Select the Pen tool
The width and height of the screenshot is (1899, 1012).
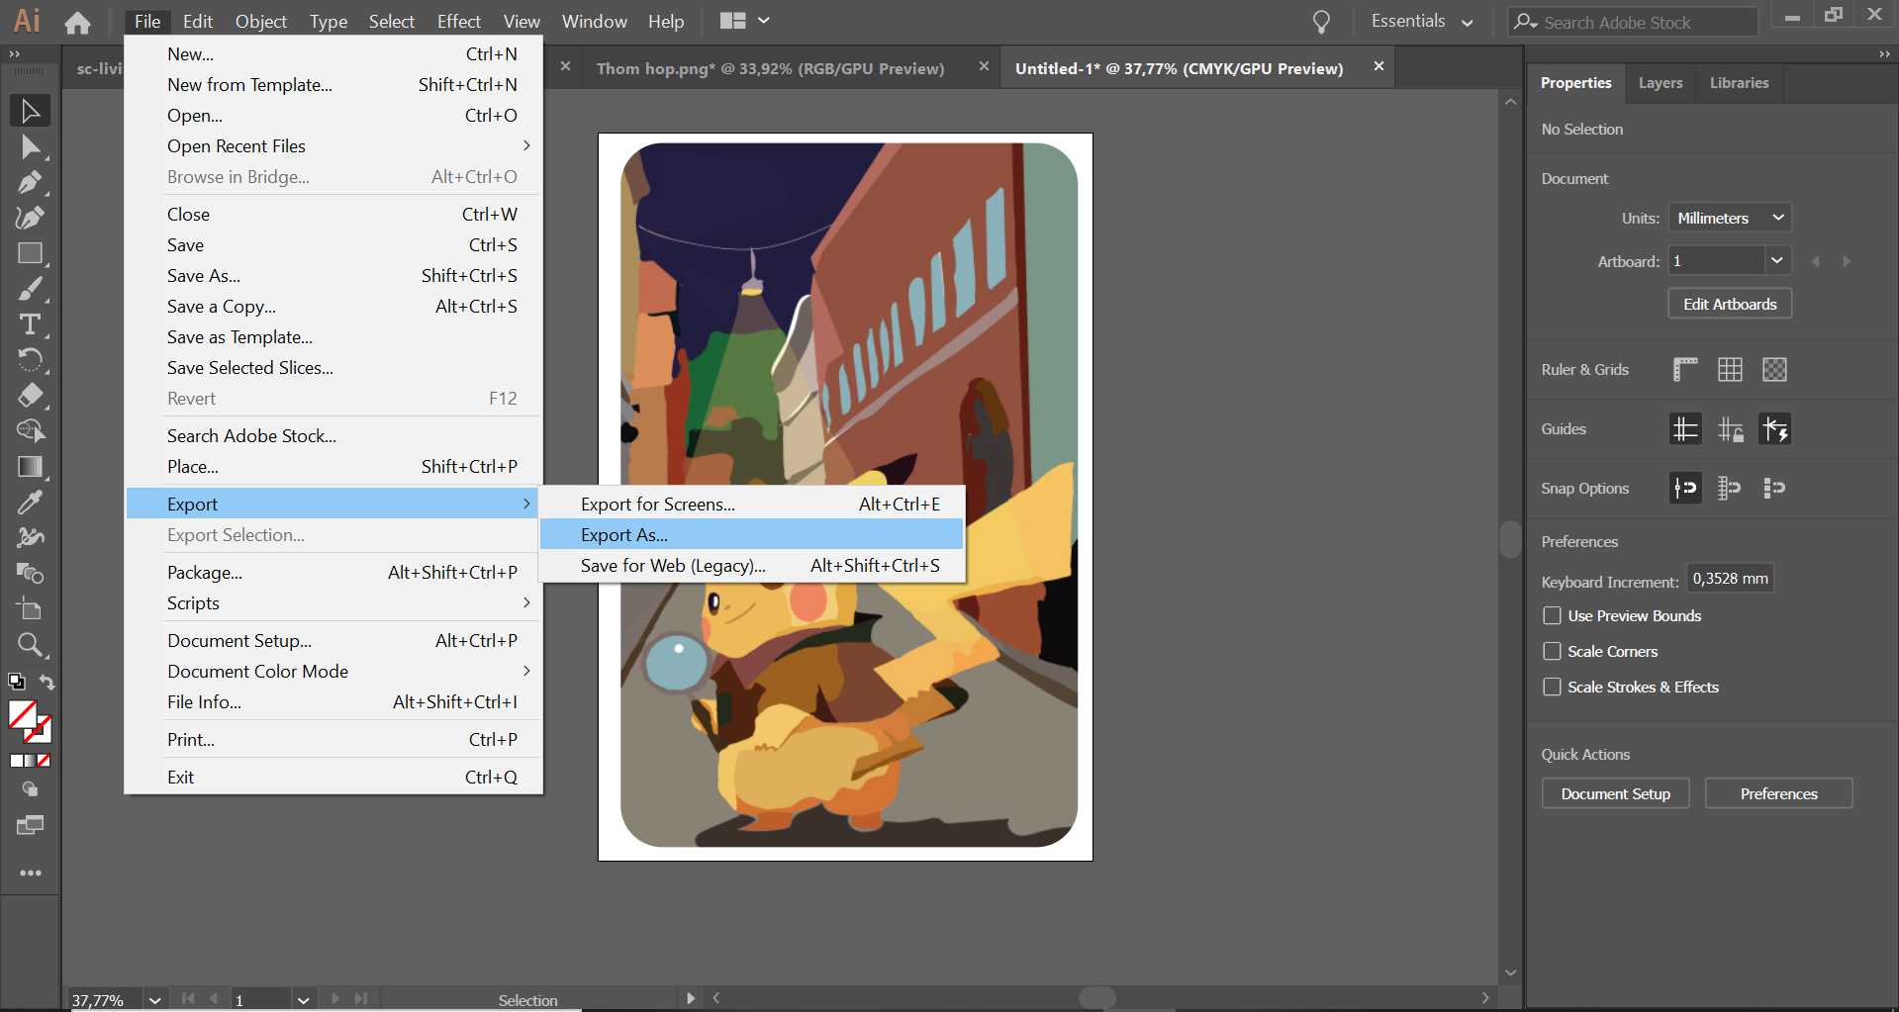coord(30,183)
